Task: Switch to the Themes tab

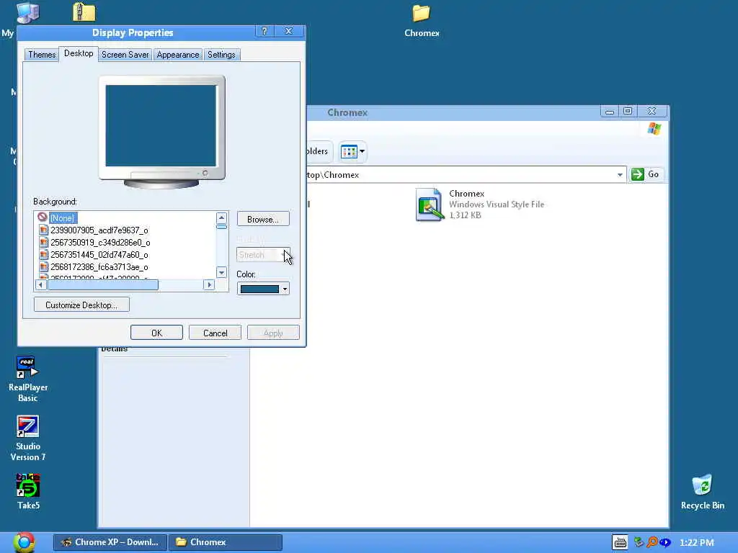Action: [42, 55]
